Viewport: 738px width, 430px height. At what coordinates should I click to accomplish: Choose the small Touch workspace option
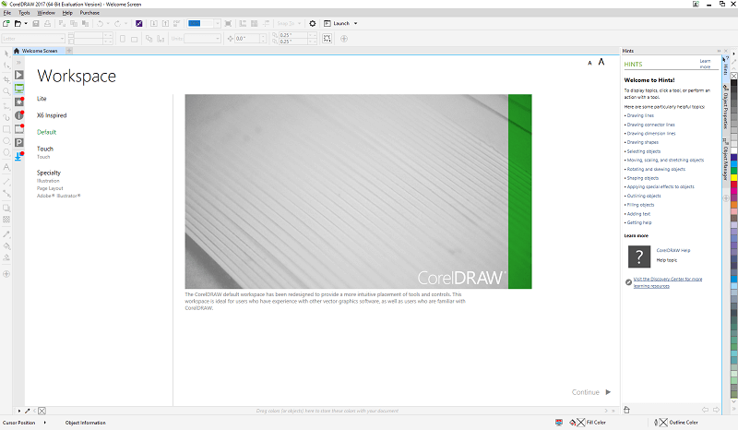pyautogui.click(x=43, y=157)
